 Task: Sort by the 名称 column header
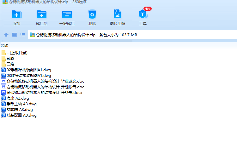[4, 45]
